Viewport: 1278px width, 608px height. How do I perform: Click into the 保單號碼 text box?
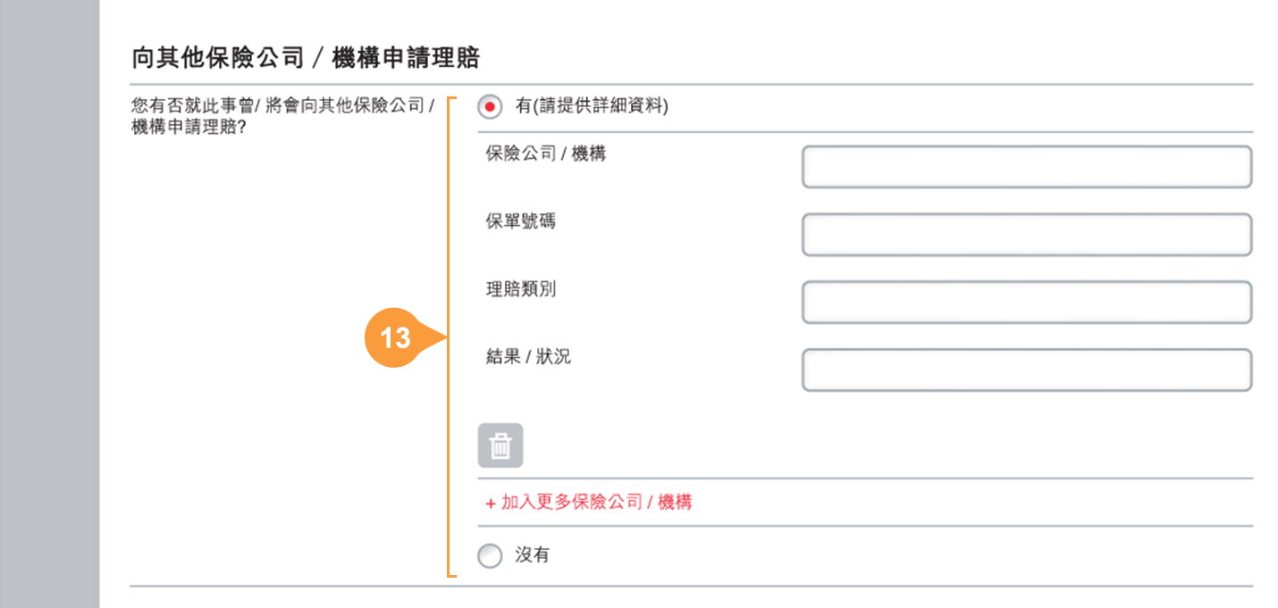(1027, 235)
